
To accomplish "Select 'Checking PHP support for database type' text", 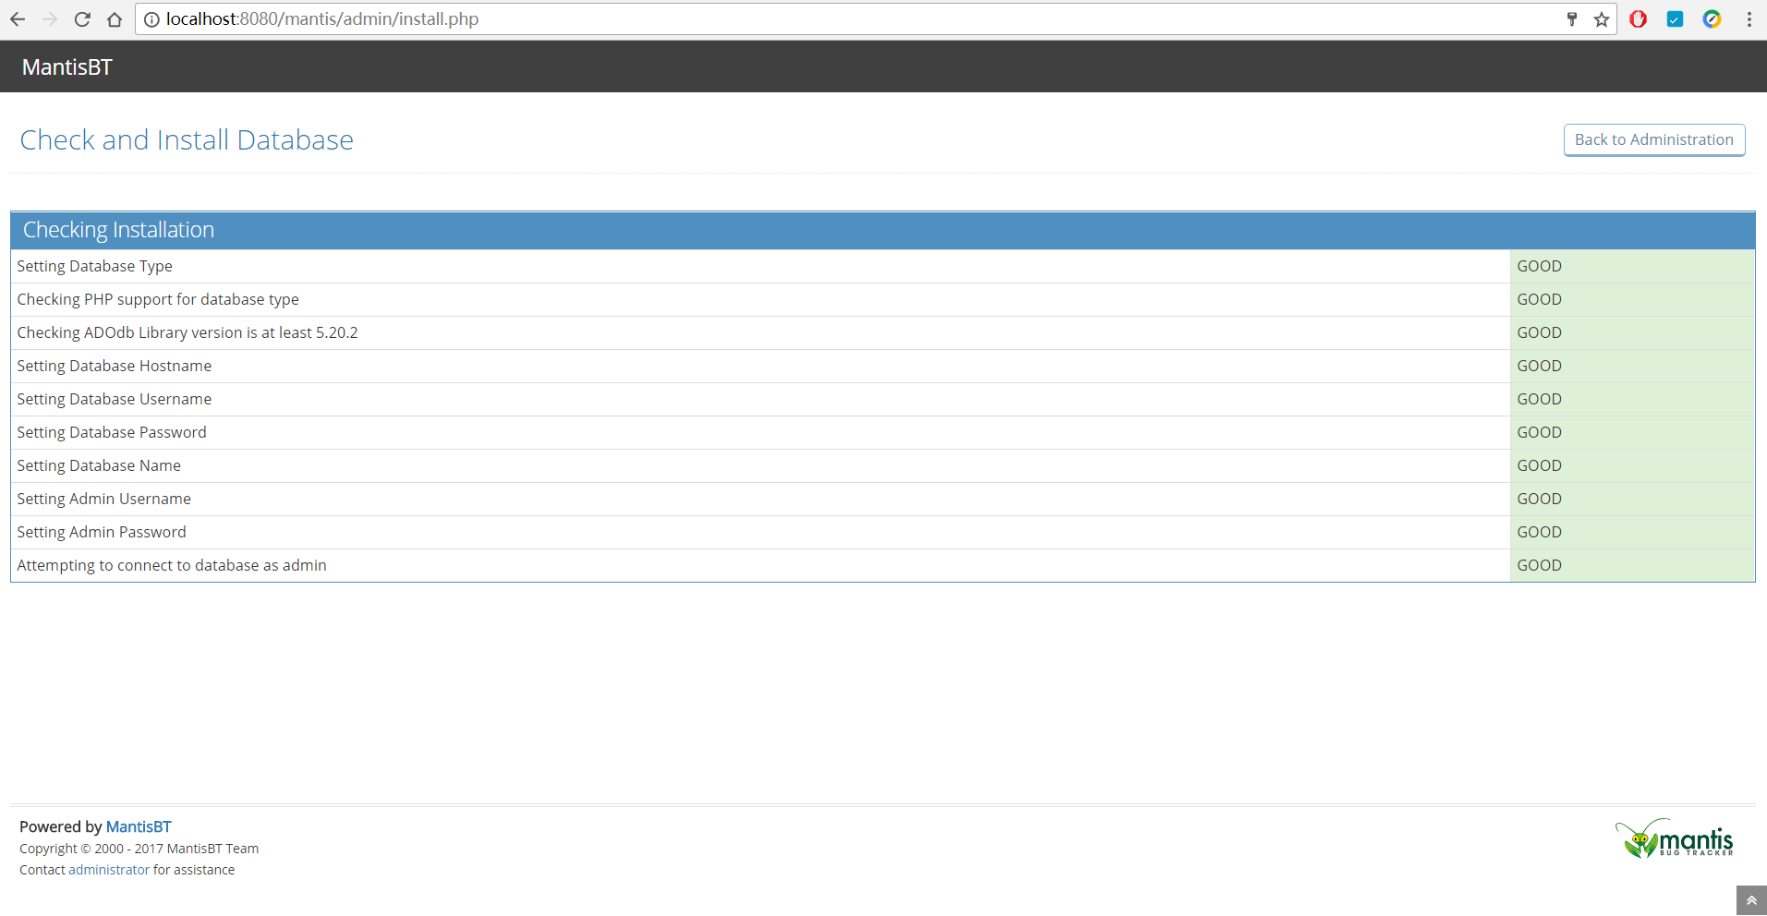I will 158,299.
